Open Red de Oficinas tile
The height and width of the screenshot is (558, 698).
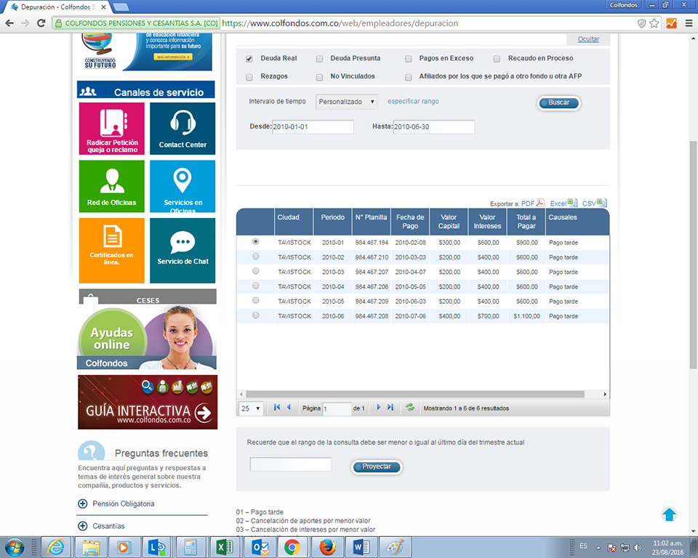111,186
